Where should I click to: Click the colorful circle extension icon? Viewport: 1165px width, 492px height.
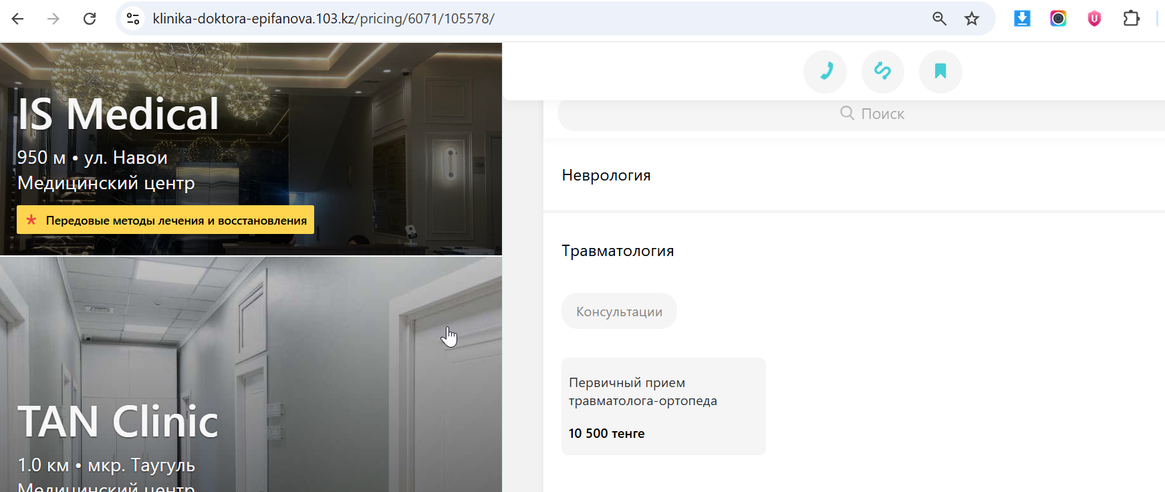(x=1058, y=19)
